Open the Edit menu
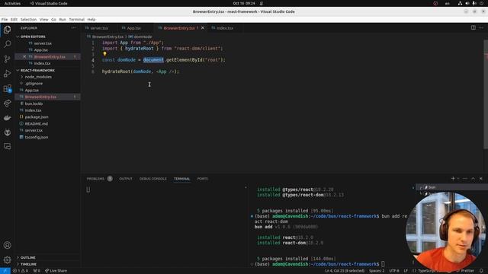Viewport: 488px width, 274px height. (x=14, y=19)
